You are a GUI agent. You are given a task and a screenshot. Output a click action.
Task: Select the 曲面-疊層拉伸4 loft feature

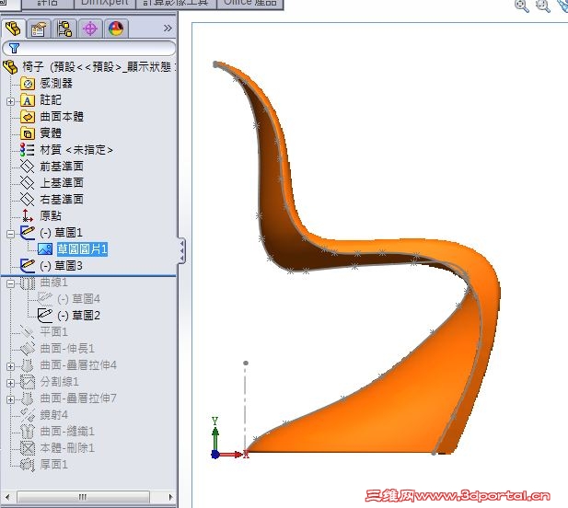(x=78, y=365)
